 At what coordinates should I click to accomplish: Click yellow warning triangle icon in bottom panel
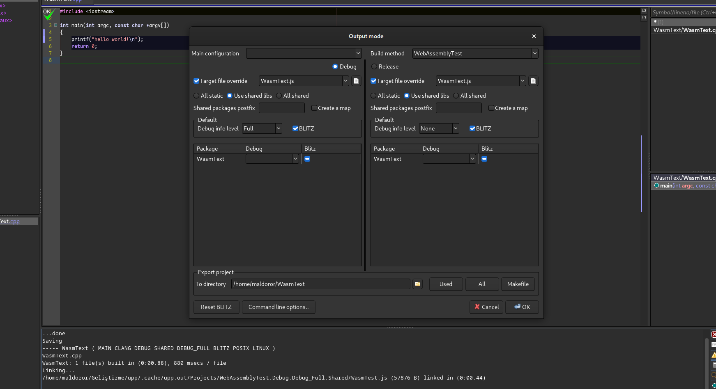point(714,355)
